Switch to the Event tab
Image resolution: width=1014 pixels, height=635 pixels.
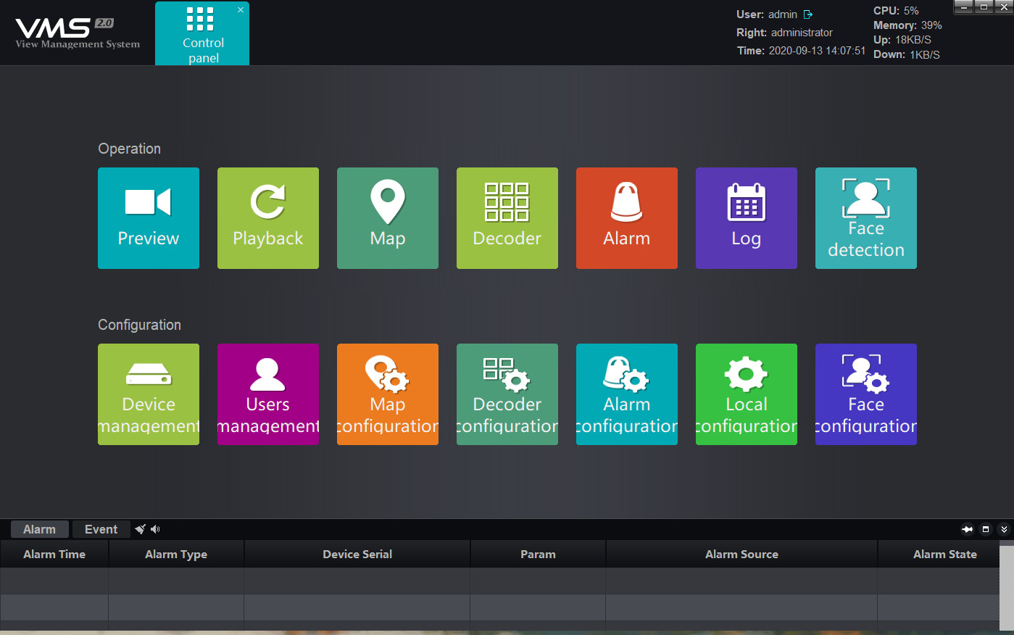pos(101,529)
